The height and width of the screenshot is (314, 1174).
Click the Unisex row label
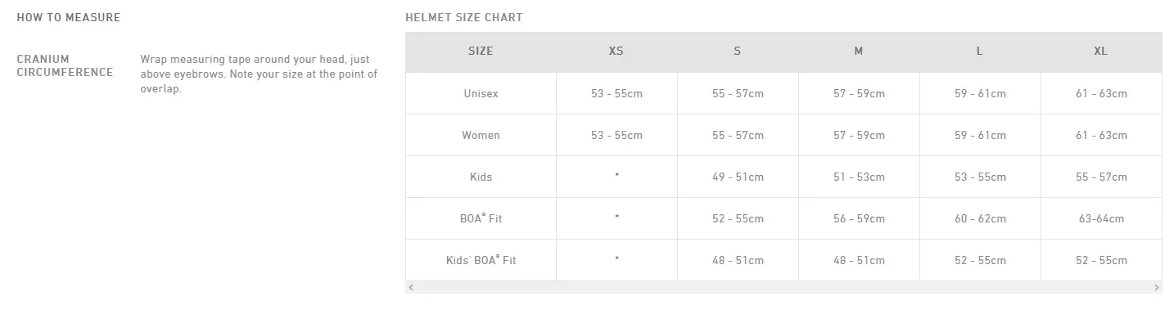click(481, 94)
